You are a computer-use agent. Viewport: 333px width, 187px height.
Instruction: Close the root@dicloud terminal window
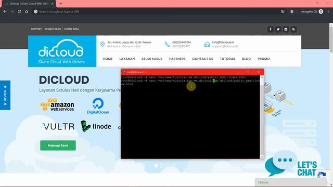coord(258,72)
